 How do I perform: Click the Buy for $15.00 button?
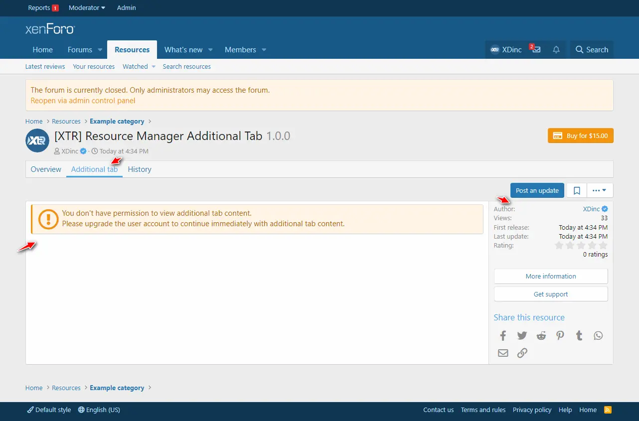(580, 136)
